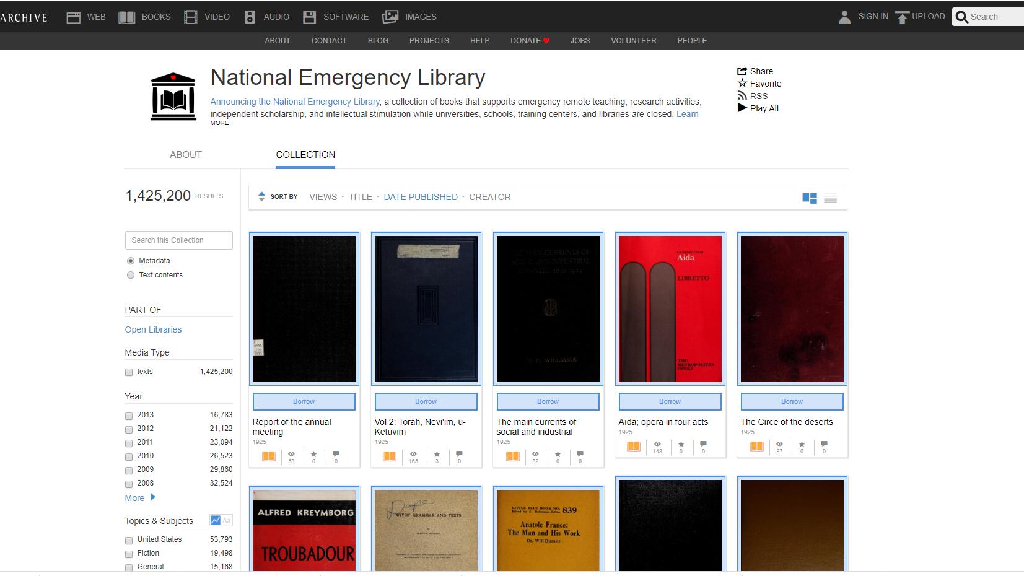Screen dimensions: 1024x576
Task: Check the 2009 year filter
Action: [129, 470]
